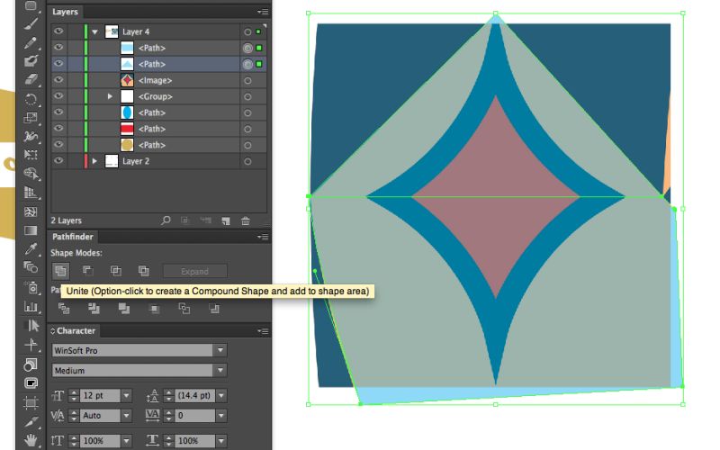Click Unite shape mode in Pathfinder
Viewport: 720px width, 450px height.
(x=60, y=271)
